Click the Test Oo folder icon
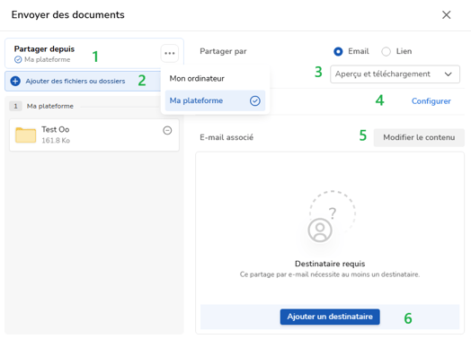 (x=25, y=135)
